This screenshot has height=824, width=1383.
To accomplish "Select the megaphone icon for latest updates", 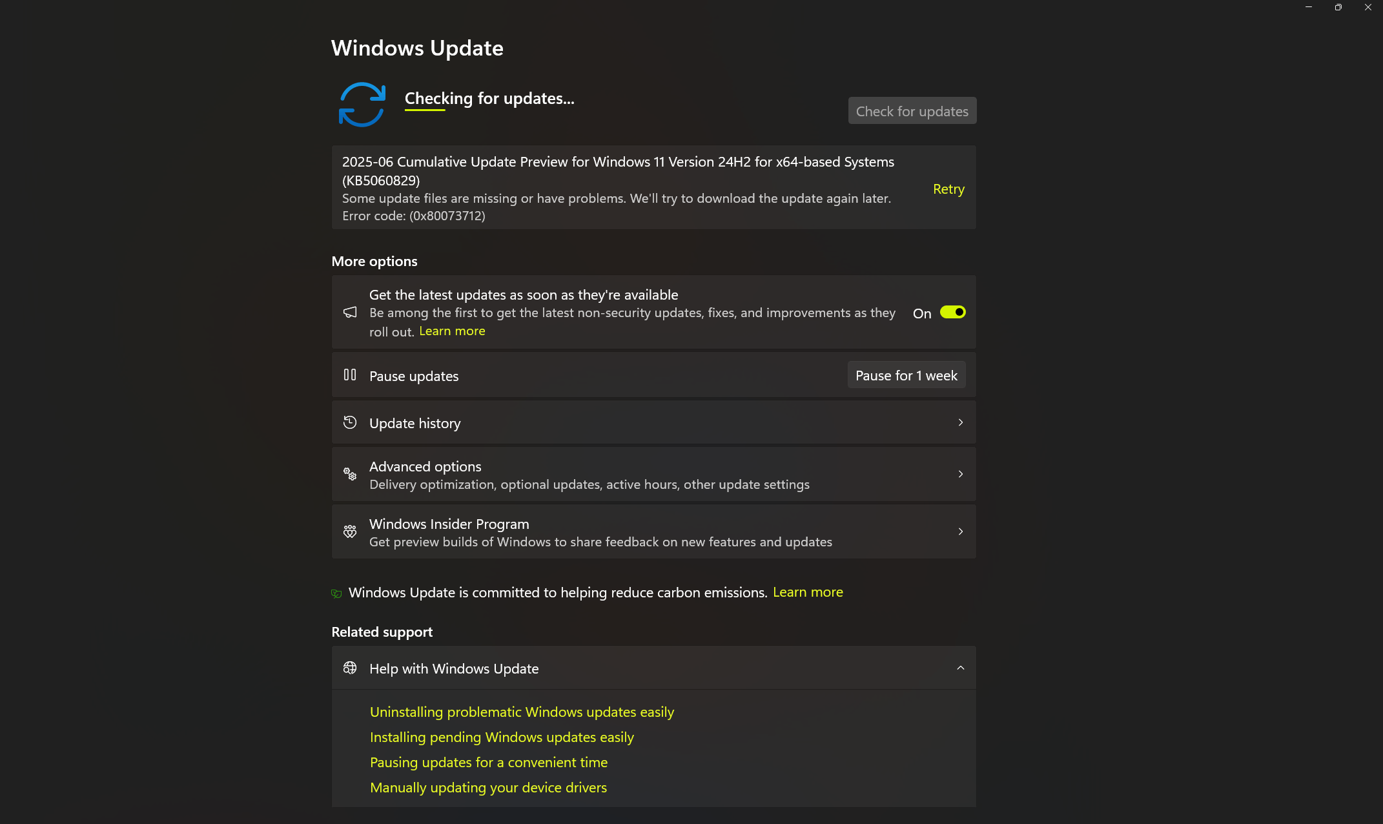I will click(x=350, y=312).
